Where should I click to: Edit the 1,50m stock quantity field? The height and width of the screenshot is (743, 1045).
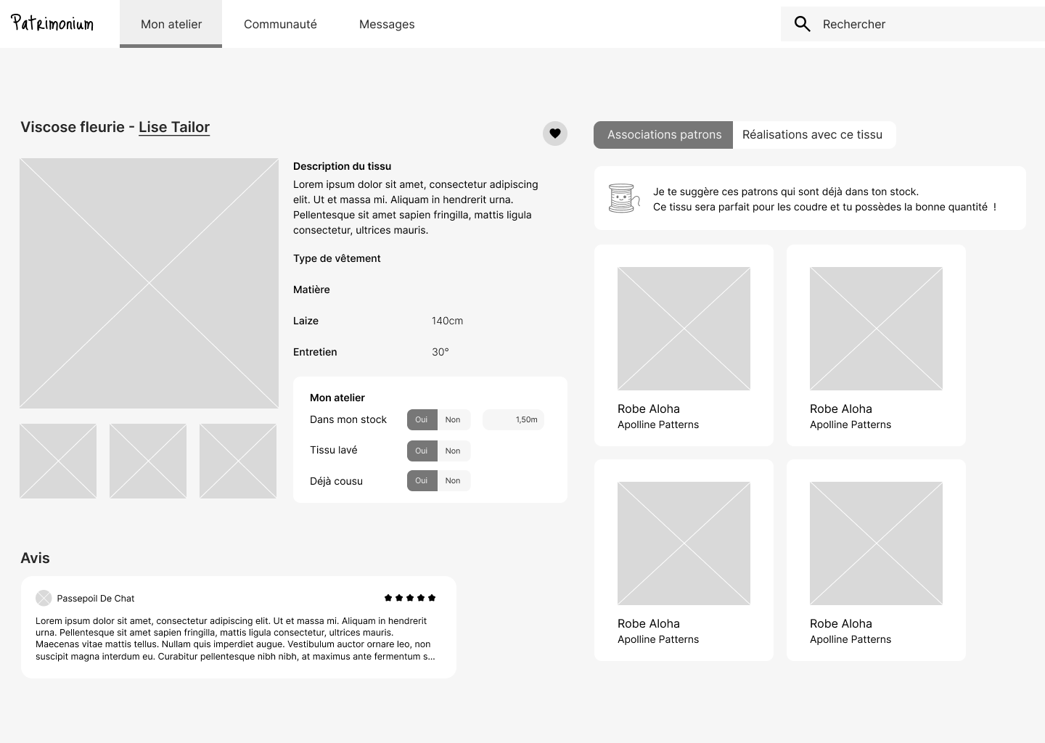click(x=514, y=419)
